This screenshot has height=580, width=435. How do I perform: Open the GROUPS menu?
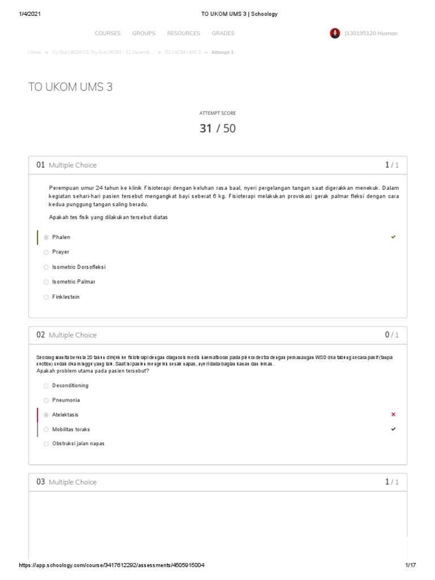144,33
